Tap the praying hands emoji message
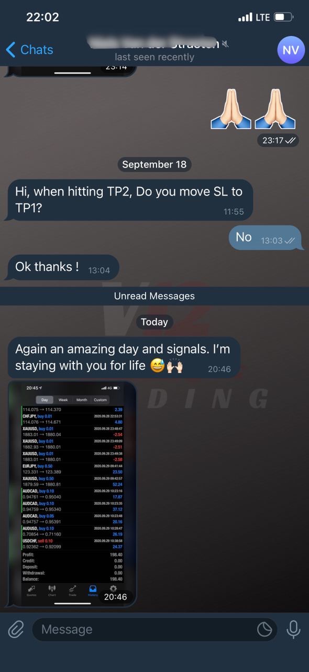This screenshot has height=672, width=309. click(253, 108)
